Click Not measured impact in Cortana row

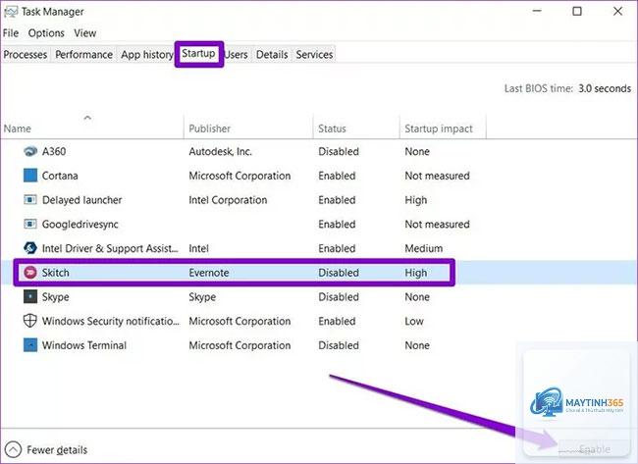tap(437, 176)
